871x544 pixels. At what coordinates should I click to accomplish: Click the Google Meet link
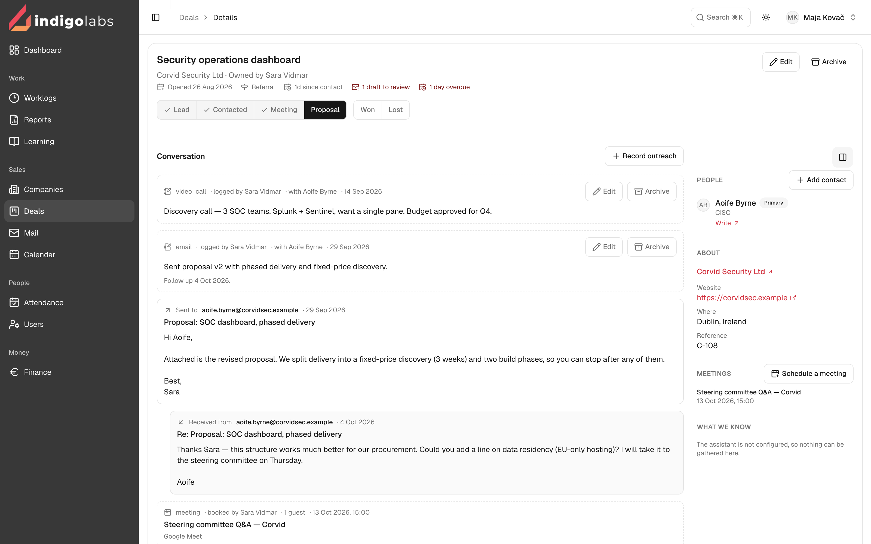[x=183, y=536]
